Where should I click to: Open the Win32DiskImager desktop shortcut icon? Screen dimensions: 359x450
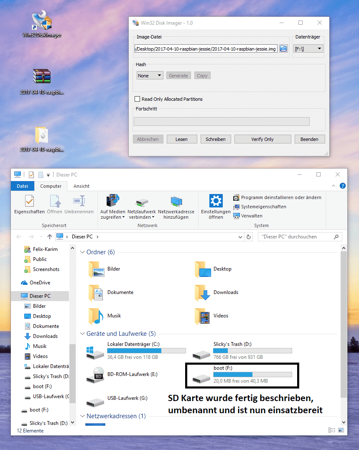[42, 21]
